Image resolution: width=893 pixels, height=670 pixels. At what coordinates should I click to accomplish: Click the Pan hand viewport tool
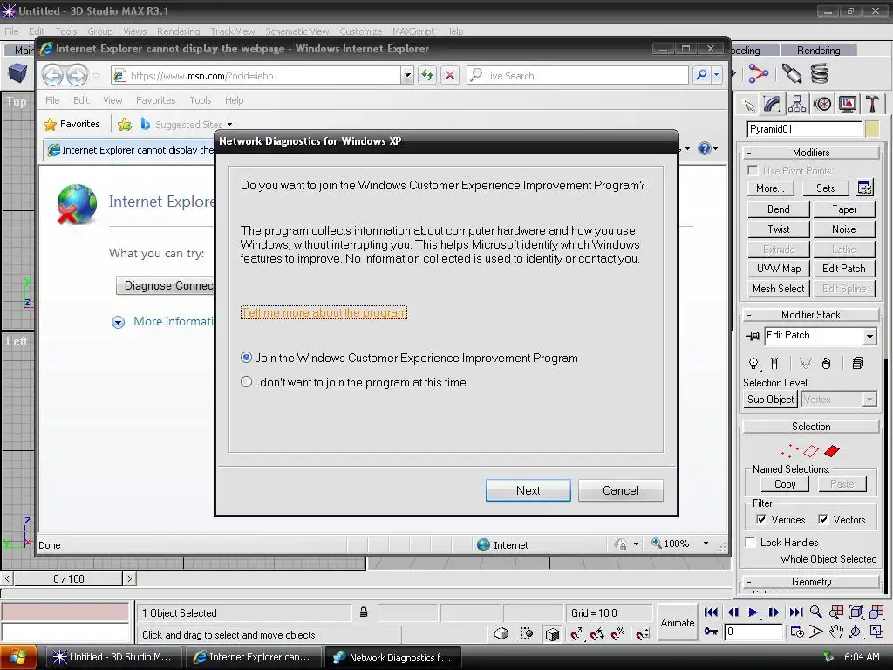click(x=836, y=632)
